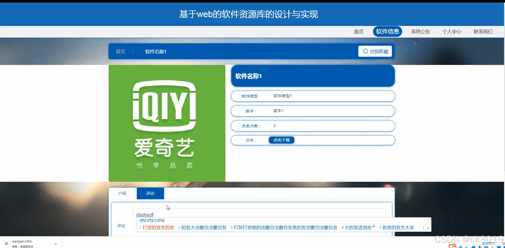This screenshot has width=505, height=248.
Task: Expand the IME candidate list dropdown
Action: [x=428, y=228]
